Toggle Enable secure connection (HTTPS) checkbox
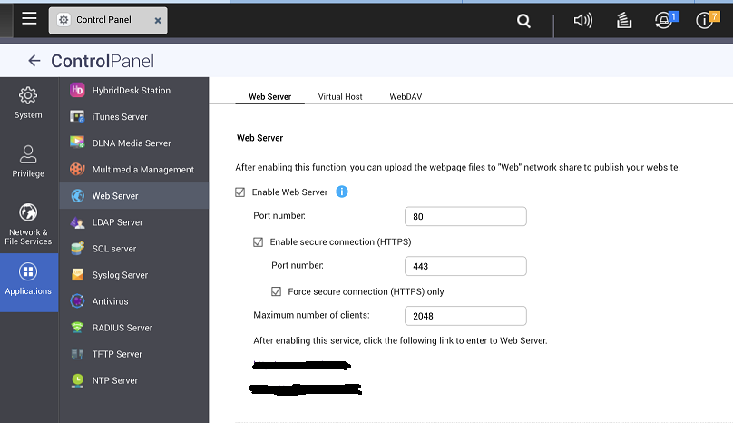The width and height of the screenshot is (733, 423). [258, 242]
